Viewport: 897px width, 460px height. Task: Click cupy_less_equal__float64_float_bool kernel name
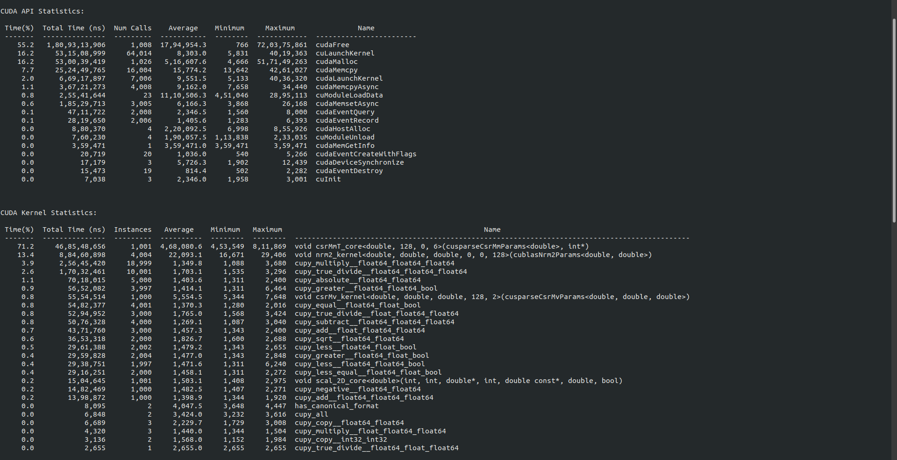click(368, 372)
